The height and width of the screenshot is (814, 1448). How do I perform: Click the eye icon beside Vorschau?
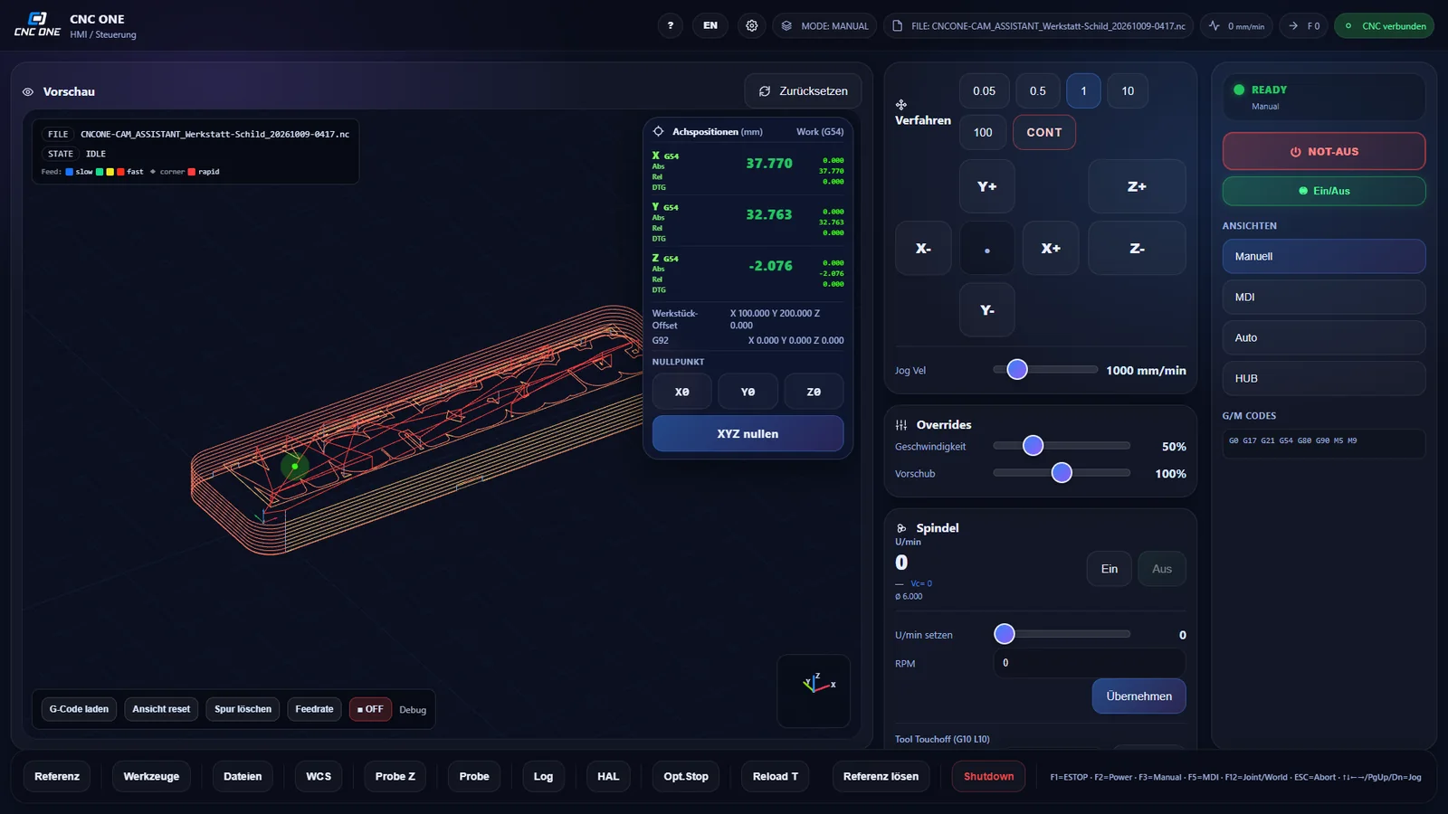click(28, 91)
